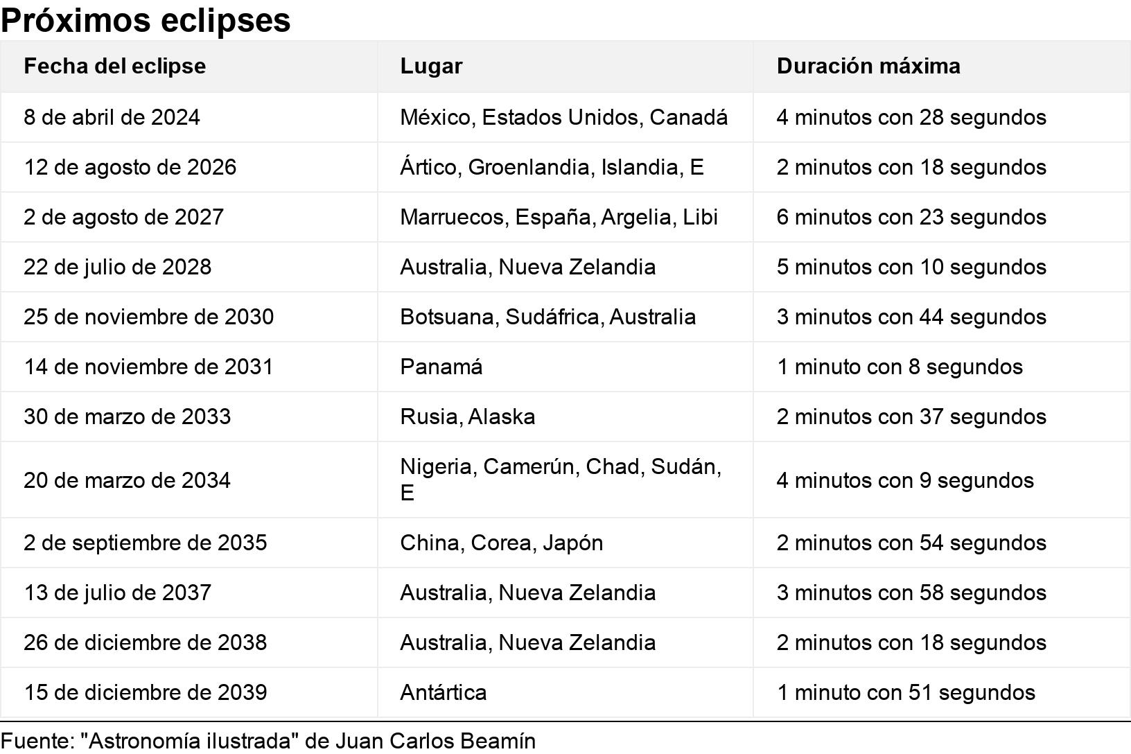The image size is (1131, 754).
Task: Click the "China, Corea, Japón" cell
Action: click(x=501, y=543)
